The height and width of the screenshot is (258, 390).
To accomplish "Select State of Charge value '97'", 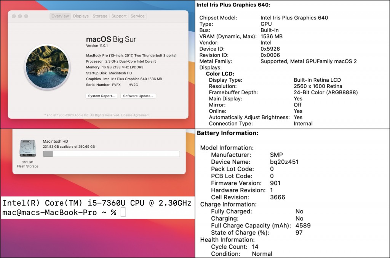I will point(299,233).
